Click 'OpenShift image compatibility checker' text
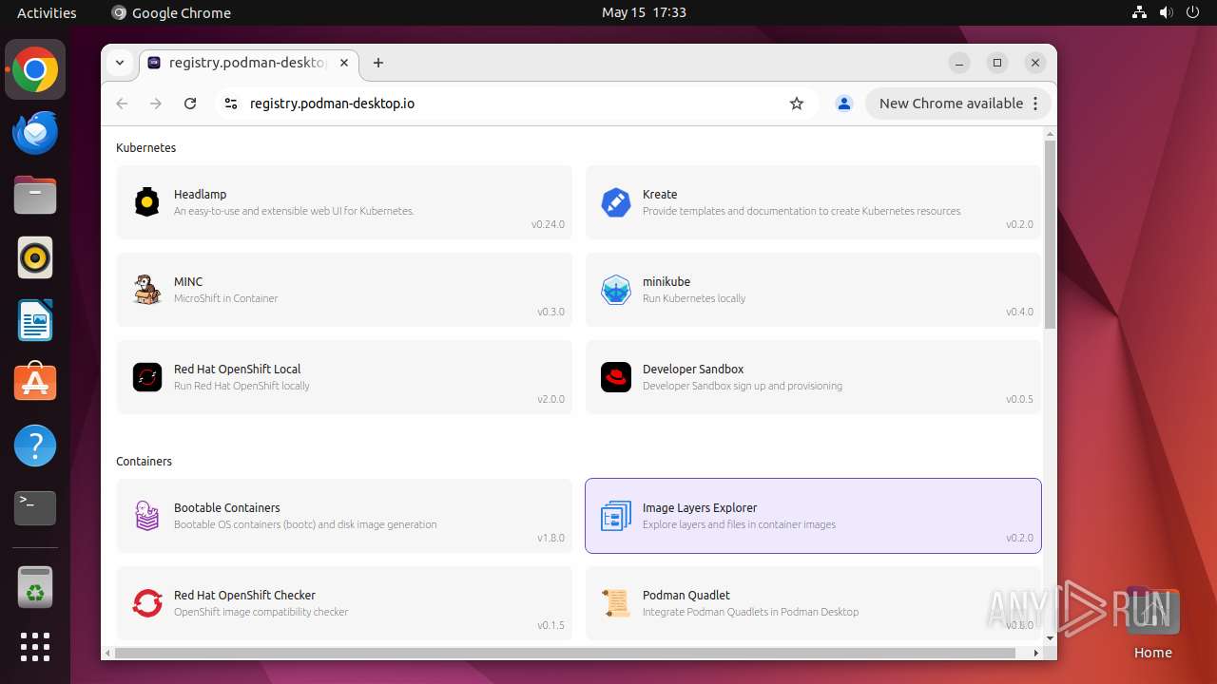The width and height of the screenshot is (1217, 684). coord(261,612)
